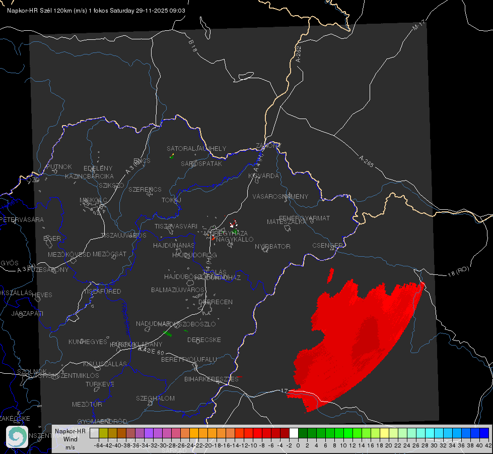Click the 'Napkor-HR Wind m/s' legend caption
Screen dimensions: 493x454
pyautogui.click(x=70, y=439)
